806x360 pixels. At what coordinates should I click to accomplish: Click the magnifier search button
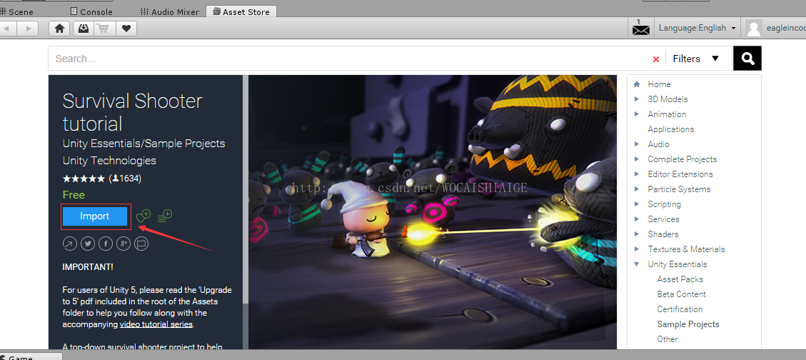pos(747,59)
